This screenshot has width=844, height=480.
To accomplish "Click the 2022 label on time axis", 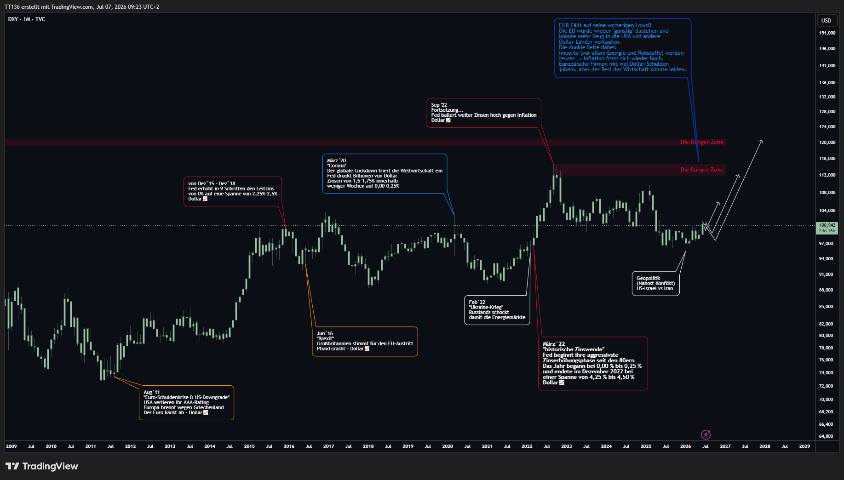I will point(527,446).
